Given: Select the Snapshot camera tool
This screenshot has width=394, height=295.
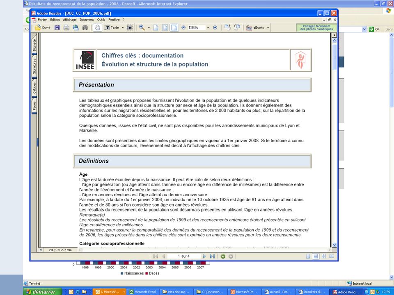Looking at the screenshot, I should (x=129, y=27).
